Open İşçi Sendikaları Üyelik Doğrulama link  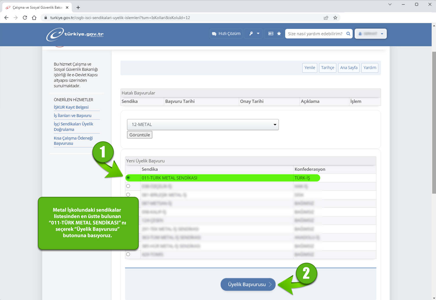74,127
